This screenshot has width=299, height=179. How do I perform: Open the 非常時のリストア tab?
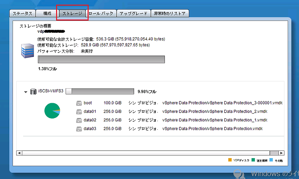point(170,13)
